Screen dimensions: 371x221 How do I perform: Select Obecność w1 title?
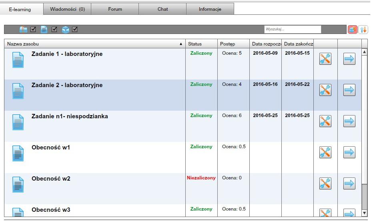[51, 147]
